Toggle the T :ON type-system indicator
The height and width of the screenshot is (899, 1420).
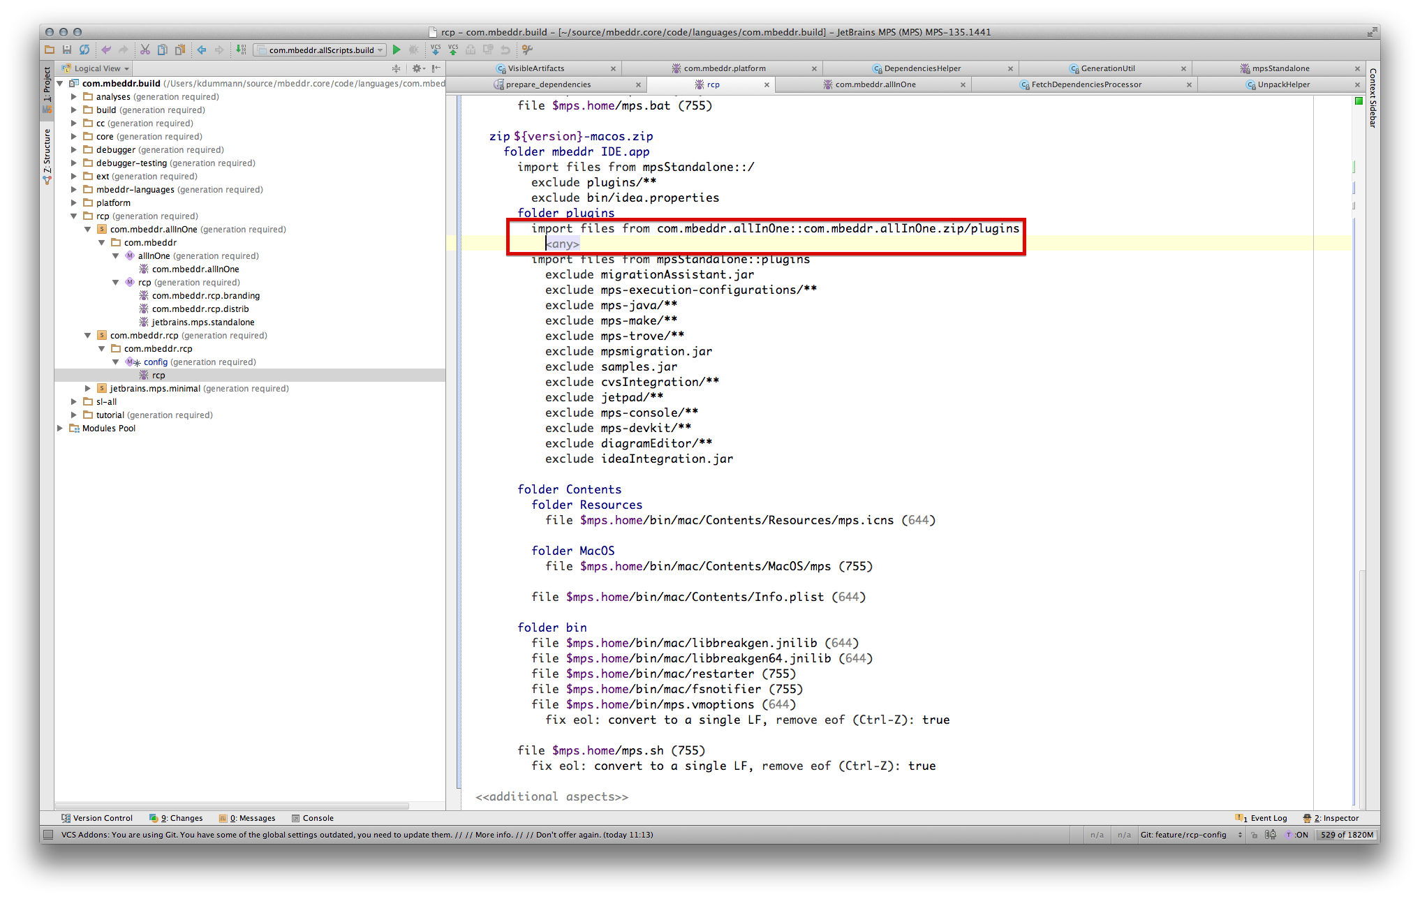[x=1297, y=835]
